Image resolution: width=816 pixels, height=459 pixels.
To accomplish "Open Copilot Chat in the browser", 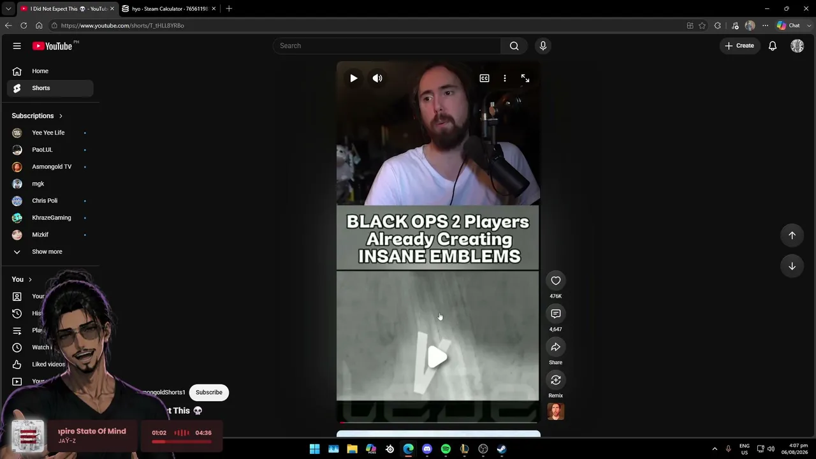I will (x=789, y=25).
